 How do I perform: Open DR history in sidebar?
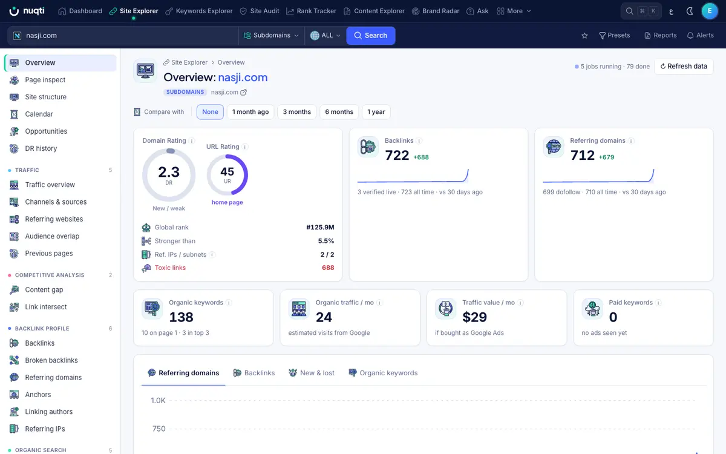pyautogui.click(x=60, y=148)
